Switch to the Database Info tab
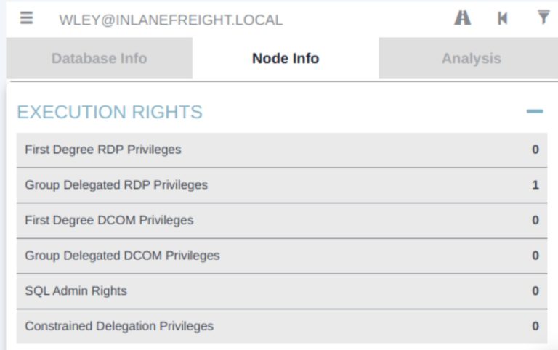The image size is (558, 350). point(99,59)
